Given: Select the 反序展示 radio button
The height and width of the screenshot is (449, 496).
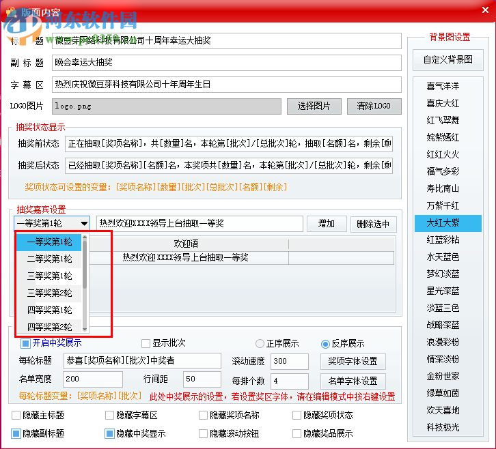Looking at the screenshot, I should coord(325,343).
